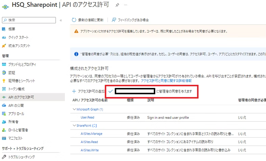Open AllSites.Read permission link

pyautogui.click(x=89, y=142)
